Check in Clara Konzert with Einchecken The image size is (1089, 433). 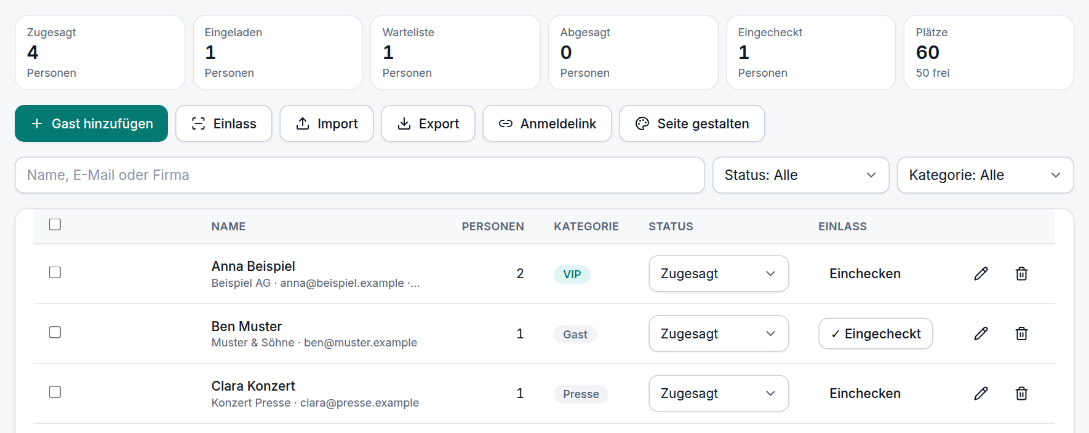pos(864,393)
